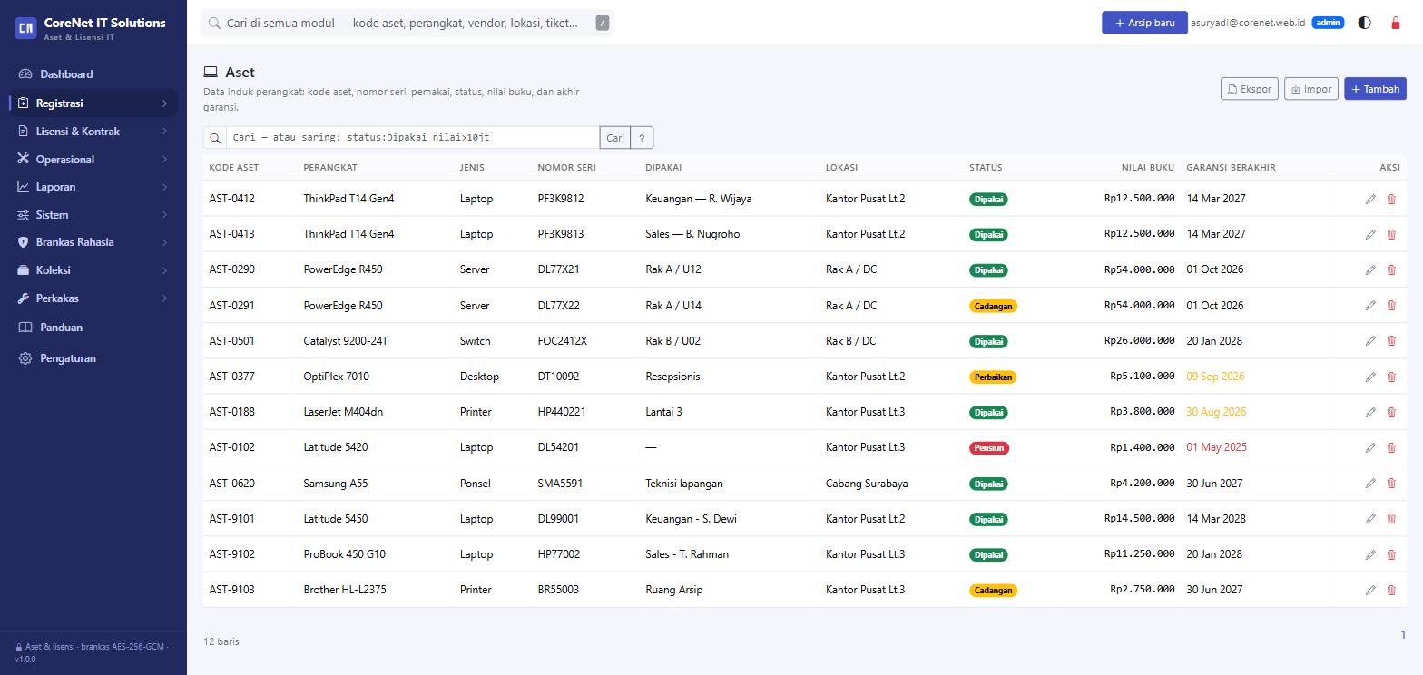Toggle dark/light theme contrast icon

coord(1364,23)
